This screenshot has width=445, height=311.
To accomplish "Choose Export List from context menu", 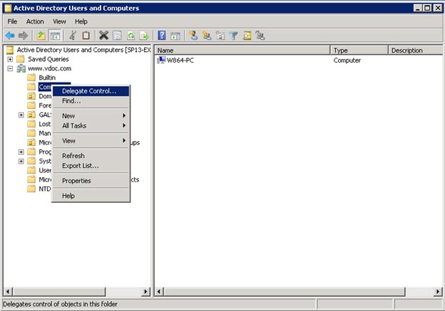I will pyautogui.click(x=91, y=165).
